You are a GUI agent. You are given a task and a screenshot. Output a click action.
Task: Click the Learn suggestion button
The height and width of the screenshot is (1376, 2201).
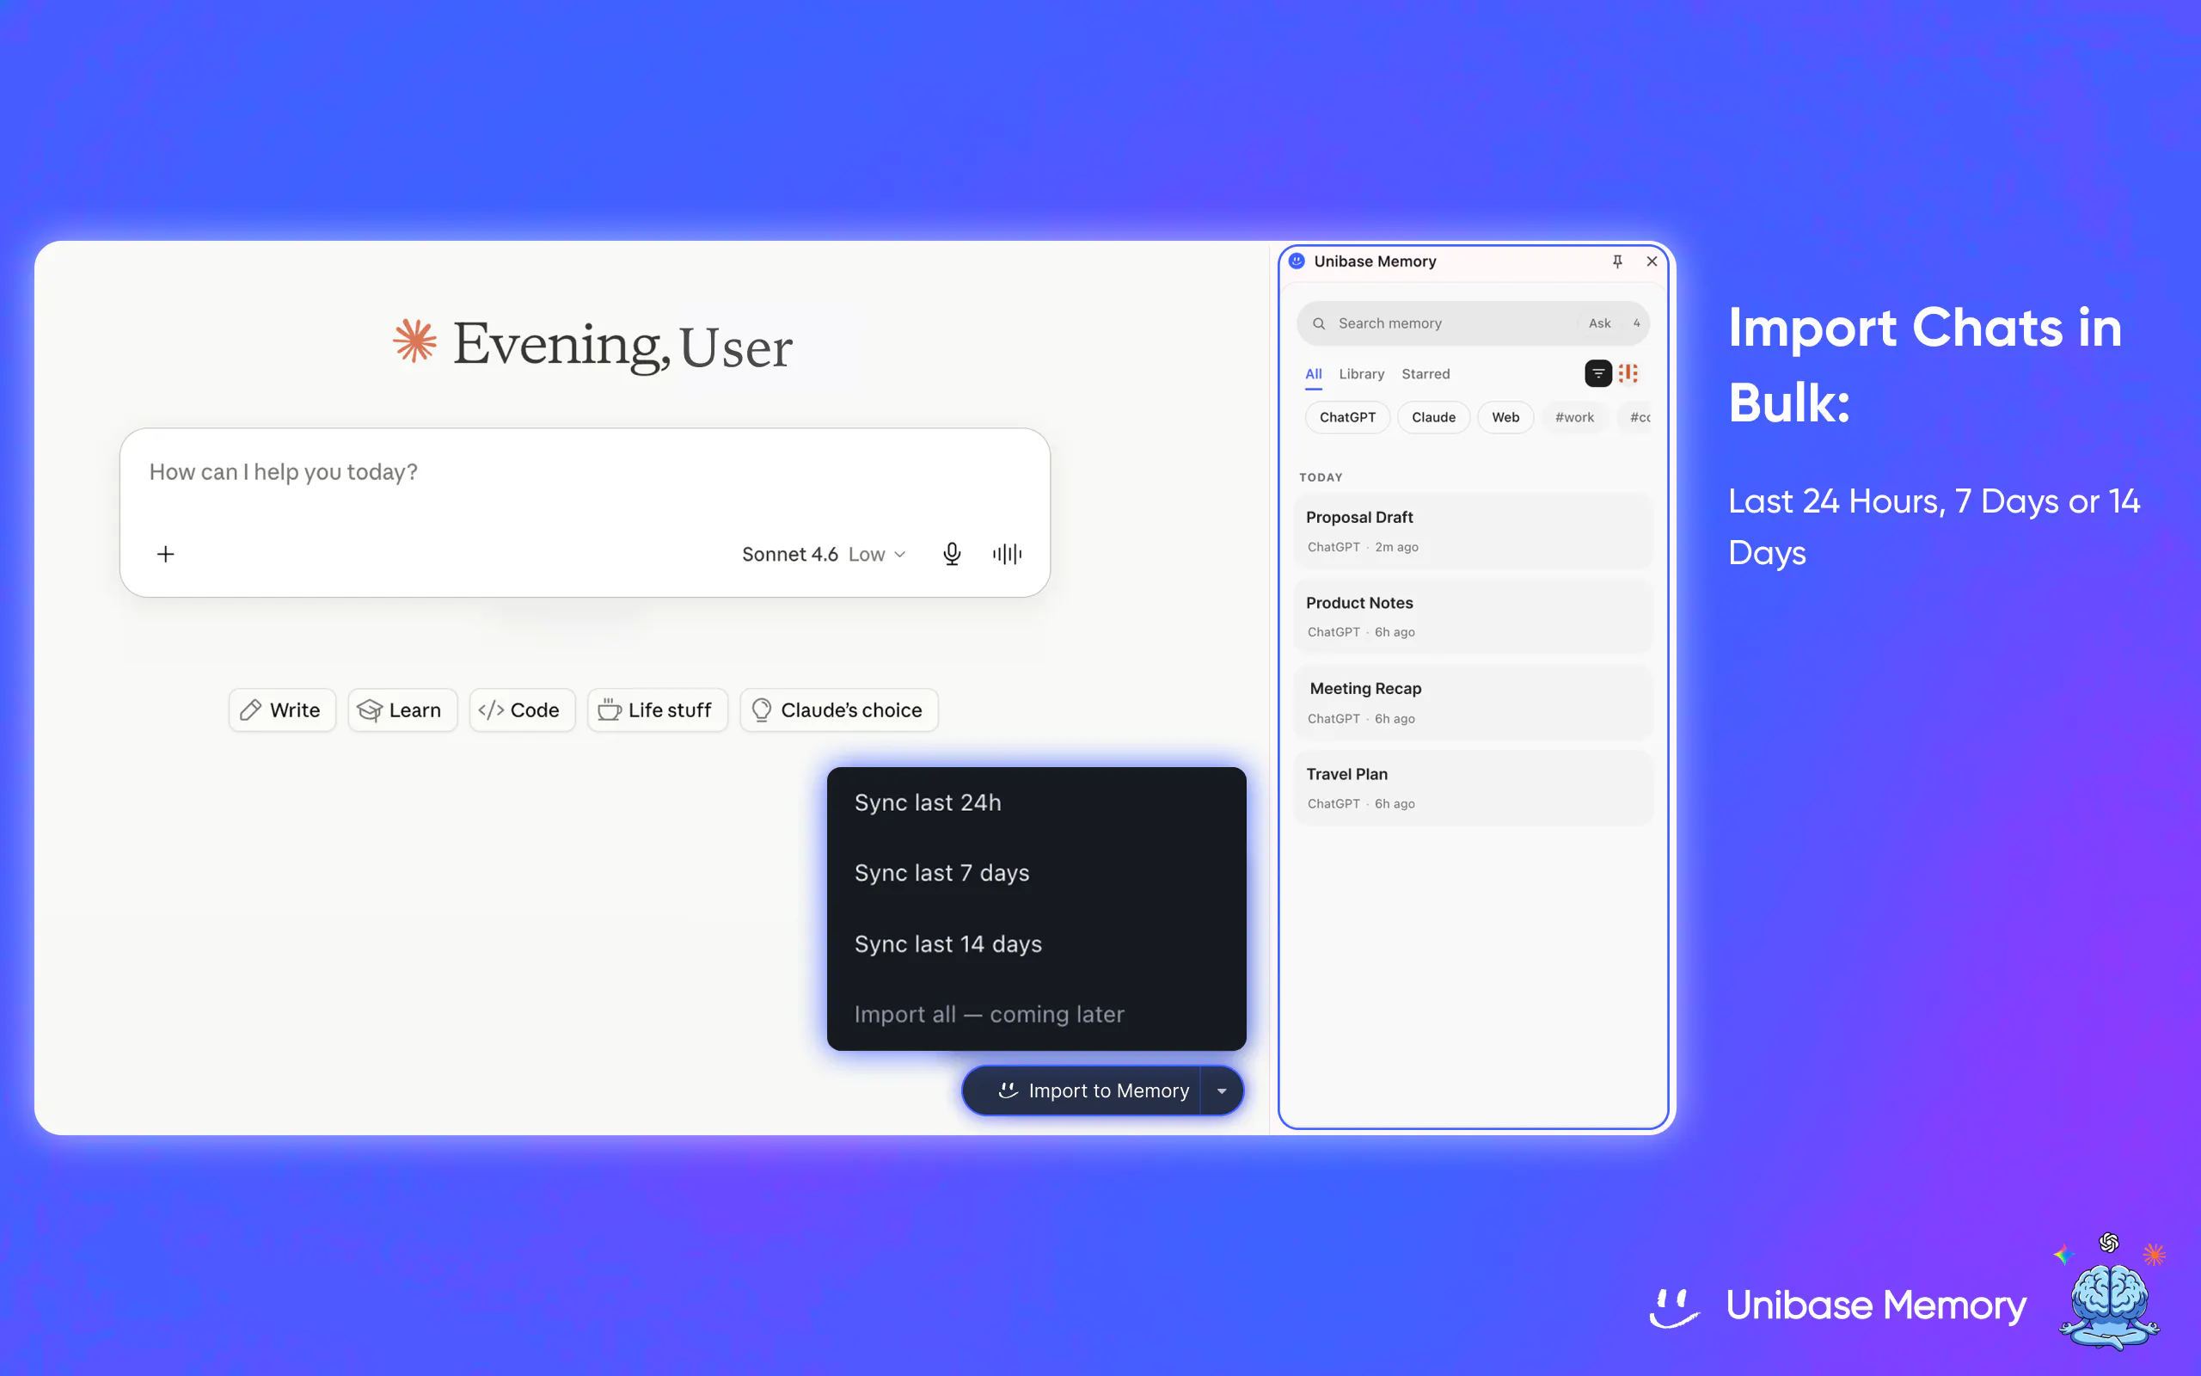point(402,709)
